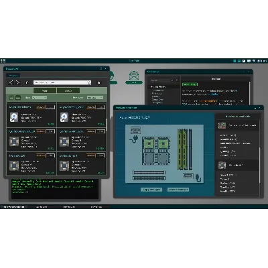Switch shop listing to list view
The image size is (268, 268).
click(18, 98)
